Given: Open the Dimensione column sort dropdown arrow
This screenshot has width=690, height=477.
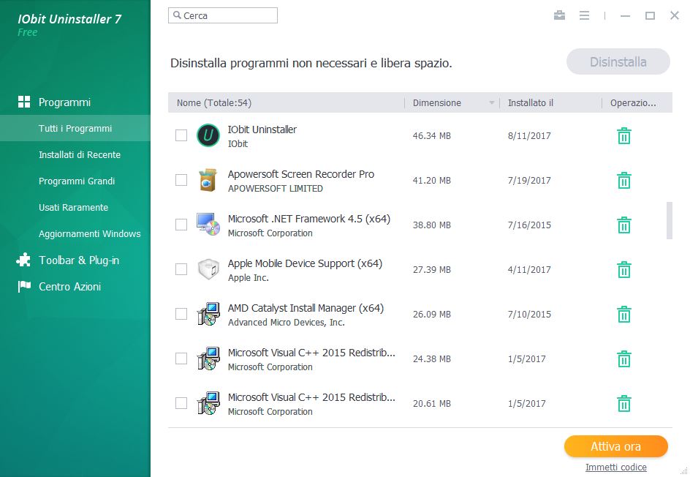Looking at the screenshot, I should click(x=492, y=103).
